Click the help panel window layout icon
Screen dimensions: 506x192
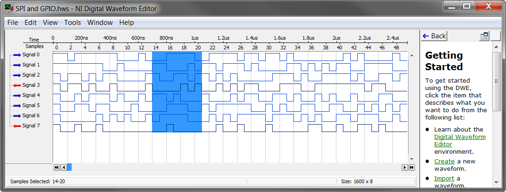coord(484,36)
